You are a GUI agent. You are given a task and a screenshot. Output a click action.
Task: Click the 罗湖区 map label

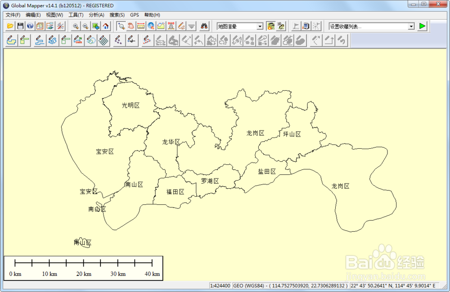[210, 181]
